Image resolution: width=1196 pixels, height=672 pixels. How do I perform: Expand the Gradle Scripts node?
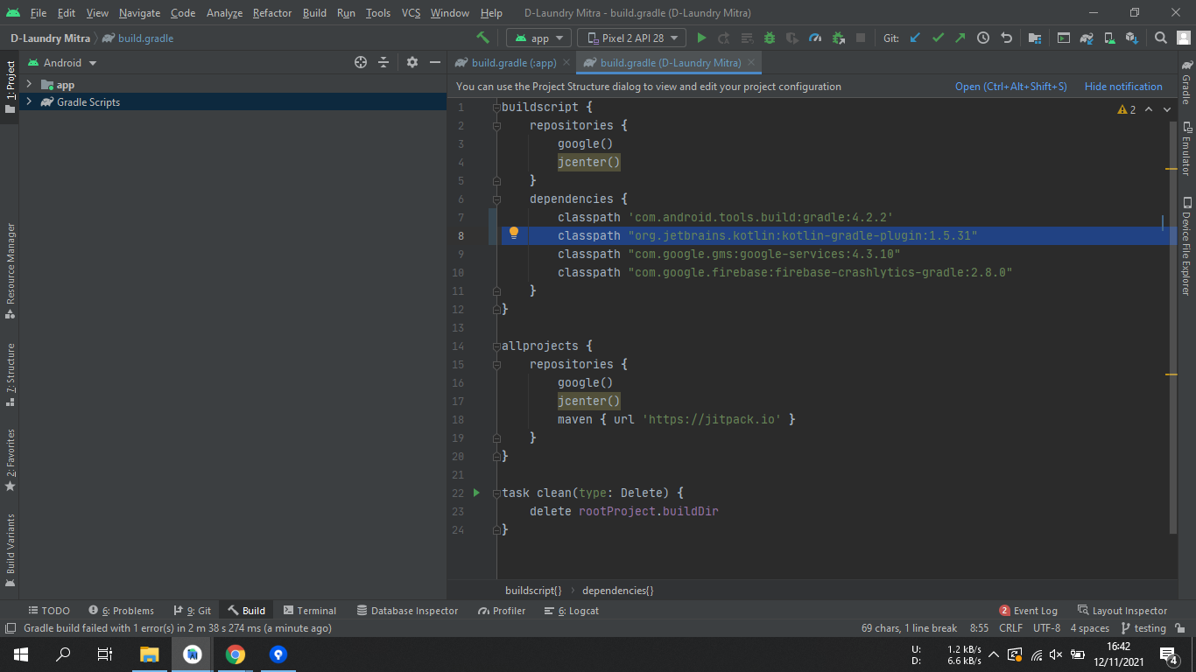click(29, 101)
